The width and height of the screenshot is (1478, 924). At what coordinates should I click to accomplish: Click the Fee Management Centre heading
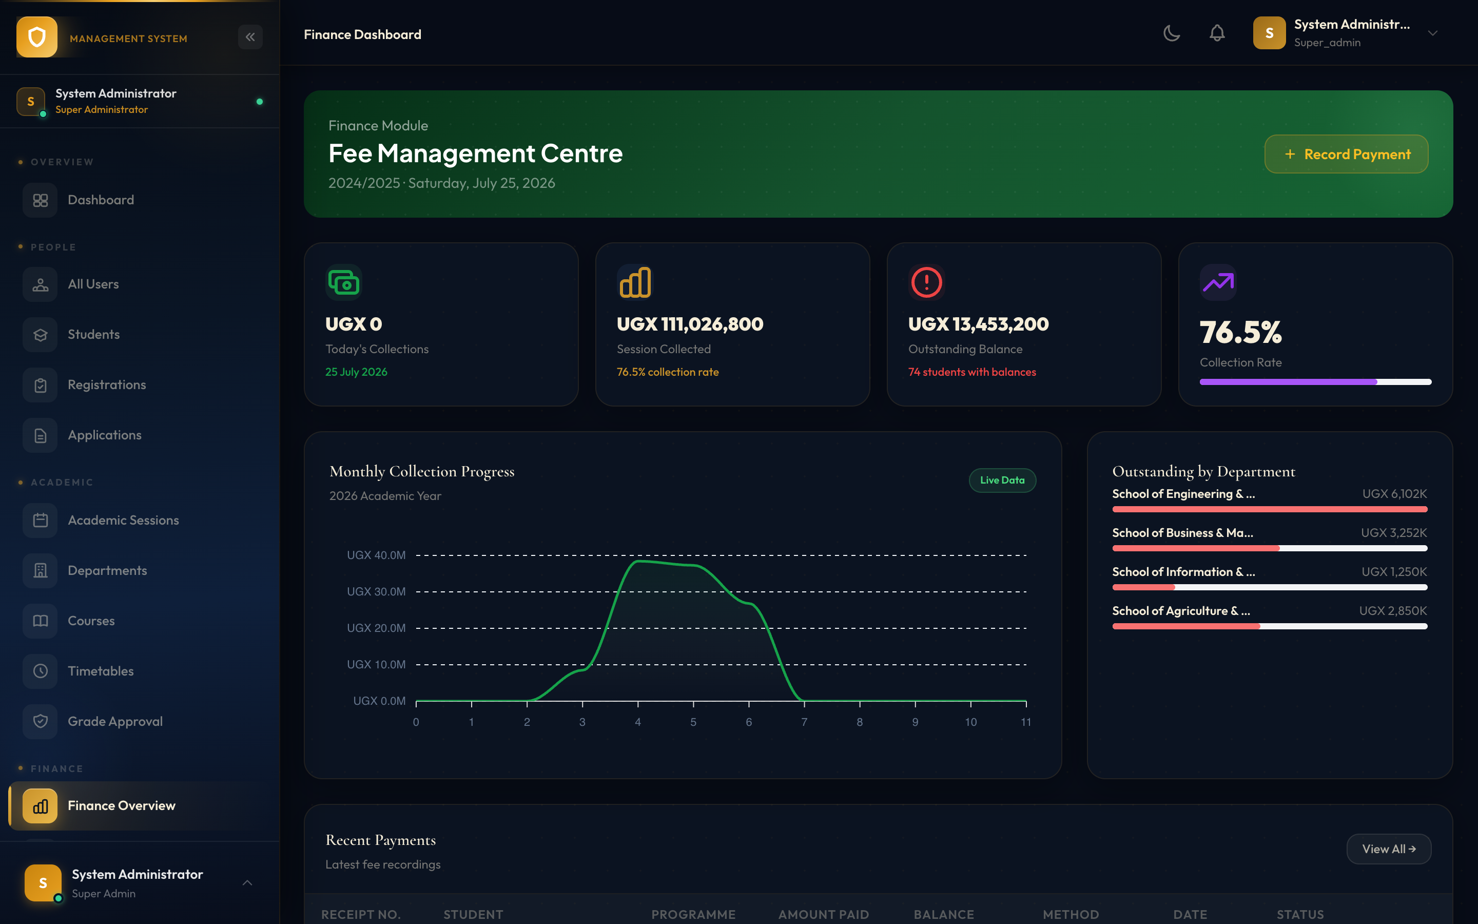[475, 153]
